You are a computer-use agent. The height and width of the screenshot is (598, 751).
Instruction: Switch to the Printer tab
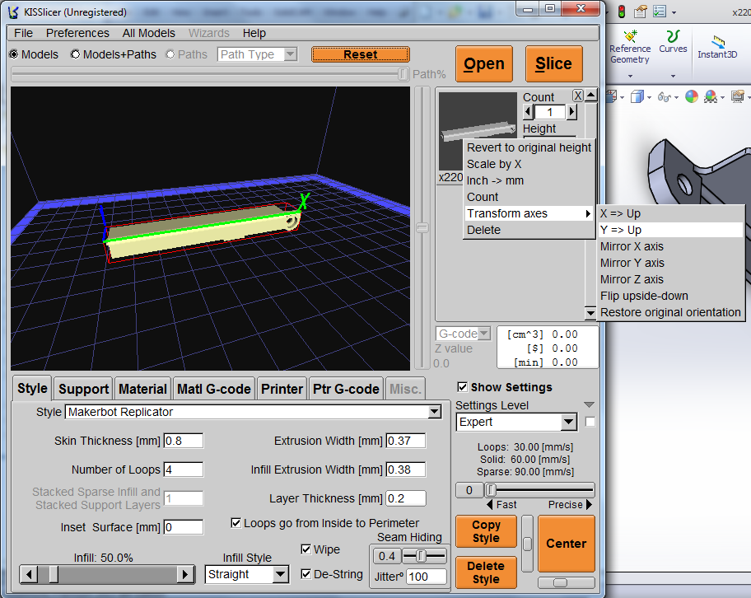click(x=282, y=389)
